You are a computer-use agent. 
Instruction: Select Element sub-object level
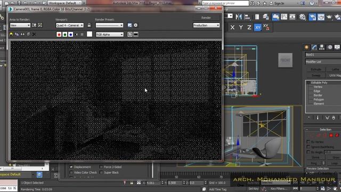point(319,103)
